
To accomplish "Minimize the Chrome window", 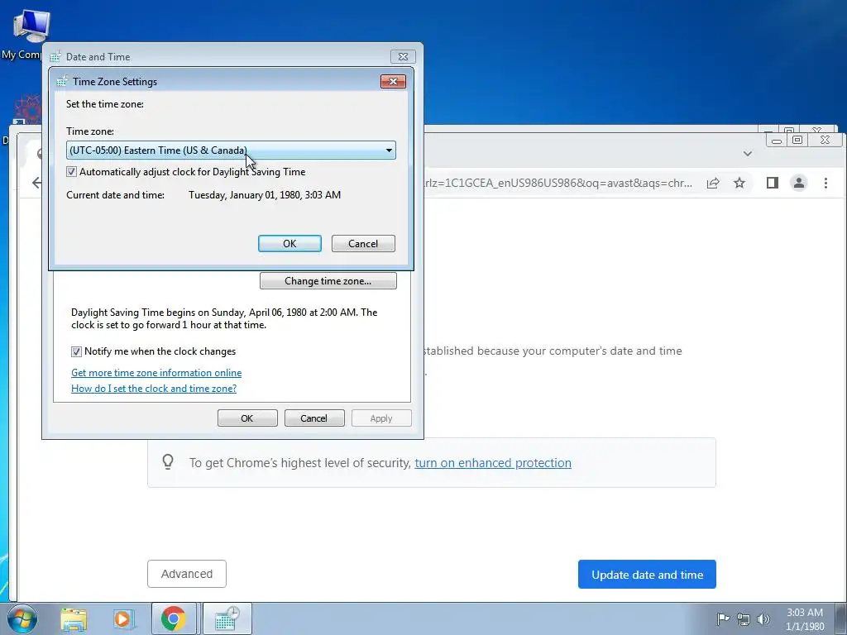I will click(777, 141).
